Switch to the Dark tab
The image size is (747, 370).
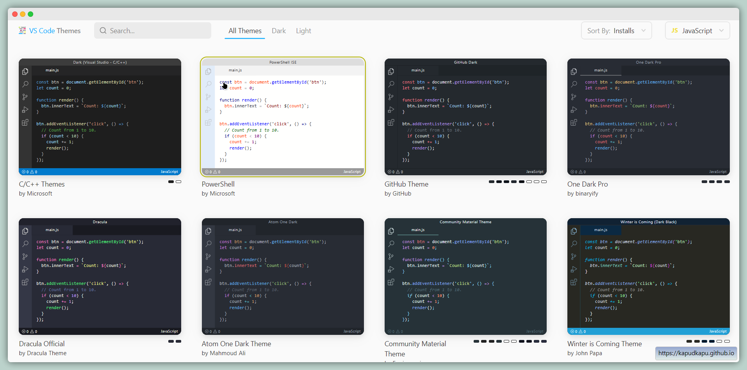click(279, 31)
